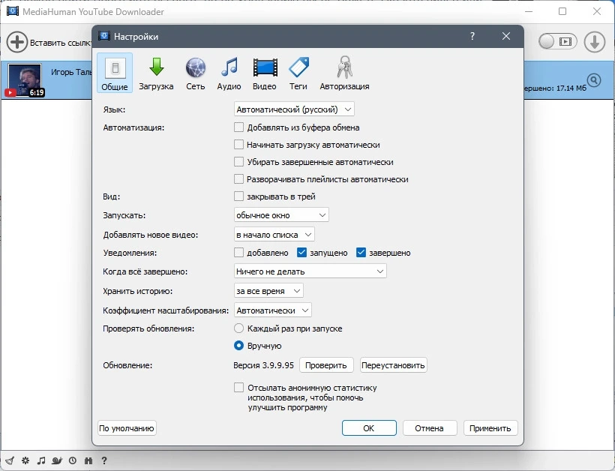The height and width of the screenshot is (471, 615).
Task: Click the binoculars icon in the bottom bar
Action: click(88, 460)
